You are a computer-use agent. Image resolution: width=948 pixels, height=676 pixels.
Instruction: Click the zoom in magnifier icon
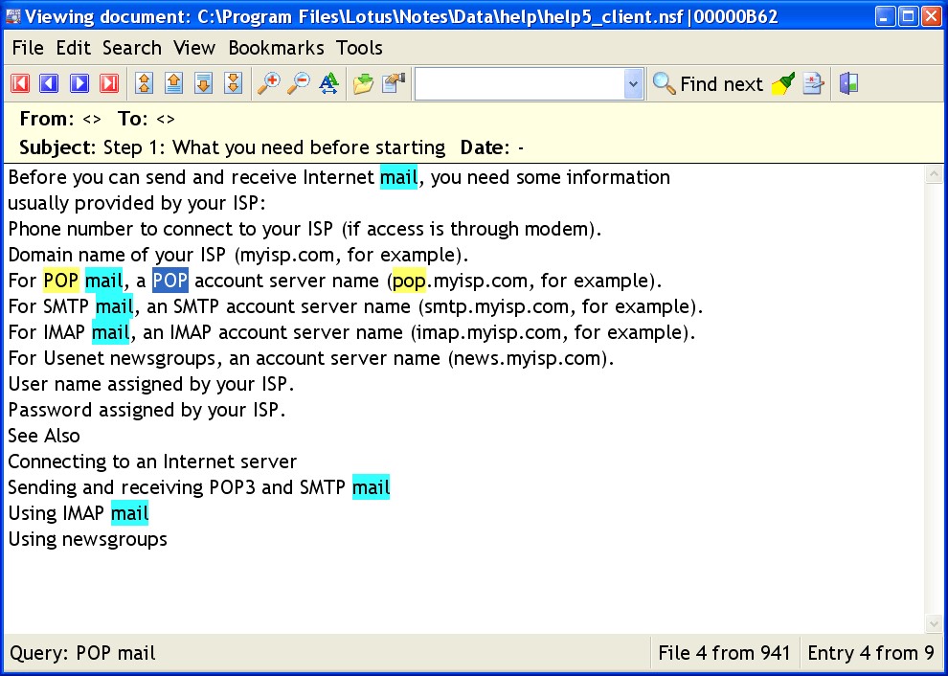pyautogui.click(x=269, y=84)
